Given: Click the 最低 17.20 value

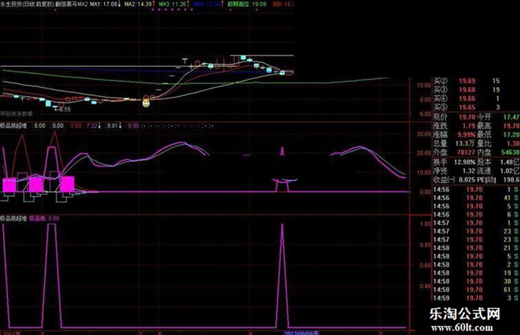Looking at the screenshot, I should click(511, 135).
